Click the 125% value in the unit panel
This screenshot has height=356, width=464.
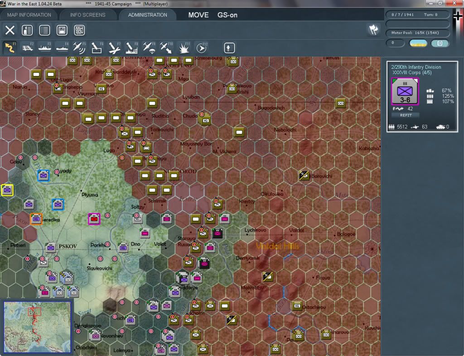click(x=448, y=96)
